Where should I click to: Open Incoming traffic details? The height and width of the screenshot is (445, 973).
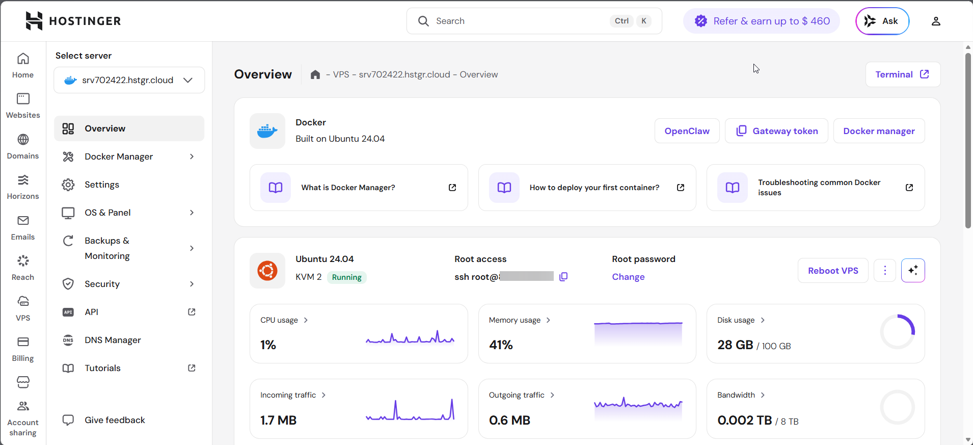[x=293, y=395]
